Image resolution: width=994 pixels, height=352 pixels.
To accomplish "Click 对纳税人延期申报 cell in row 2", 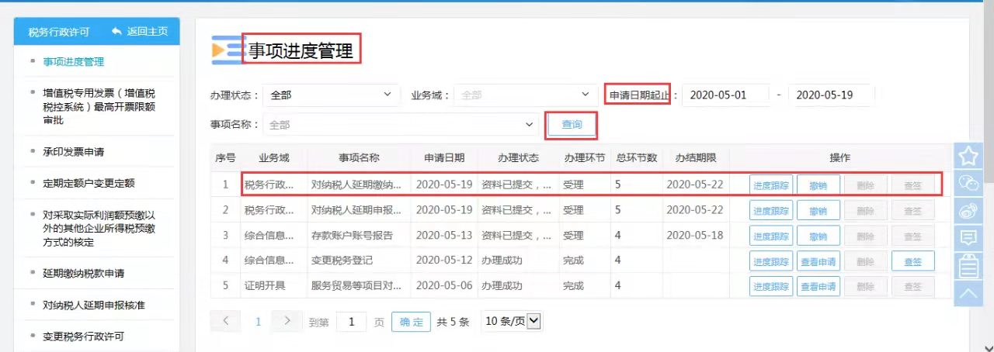I will tap(359, 210).
